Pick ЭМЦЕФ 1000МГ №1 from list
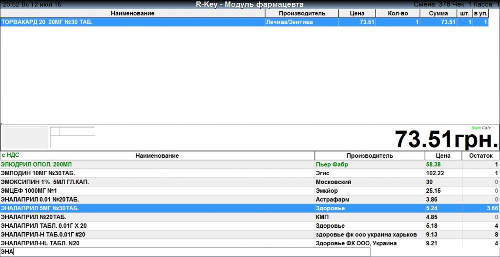 pyautogui.click(x=157, y=191)
